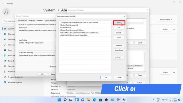183x103 pixels.
Task: Collapse the lower specifications section chevron
Action: coord(174,72)
